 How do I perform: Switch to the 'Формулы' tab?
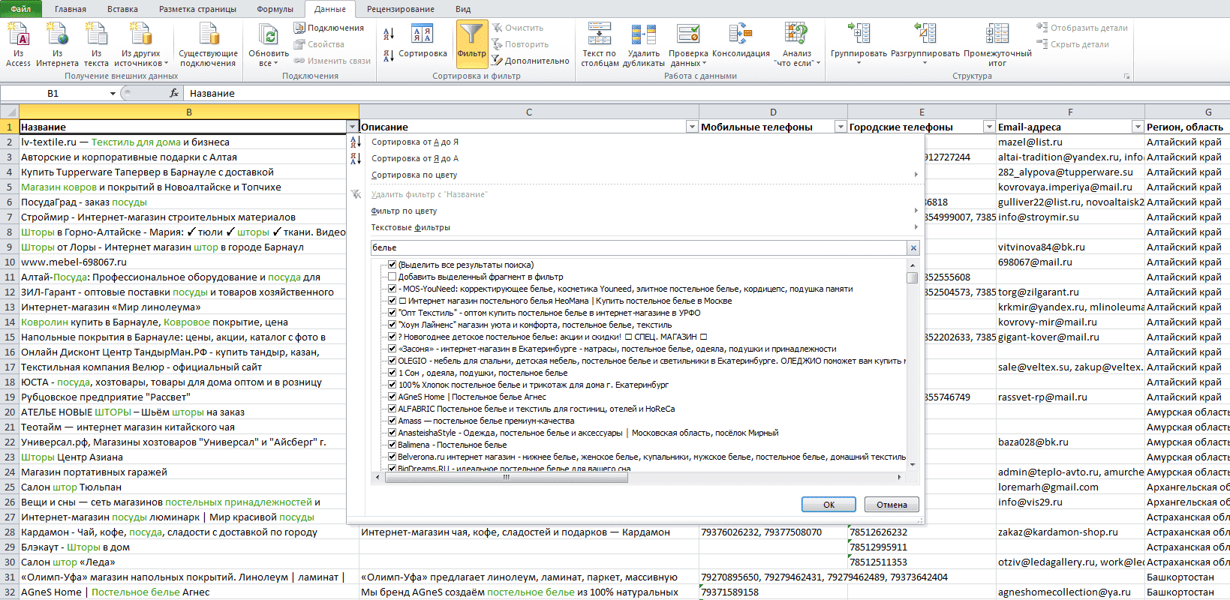275,9
